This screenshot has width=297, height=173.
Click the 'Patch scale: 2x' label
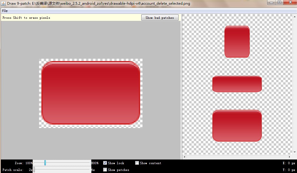click(x=17, y=170)
